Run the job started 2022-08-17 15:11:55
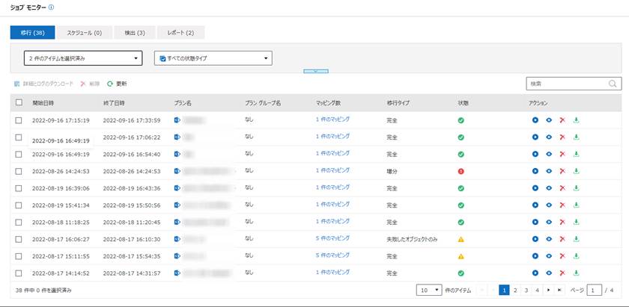The height and width of the screenshot is (307, 629). pos(535,256)
